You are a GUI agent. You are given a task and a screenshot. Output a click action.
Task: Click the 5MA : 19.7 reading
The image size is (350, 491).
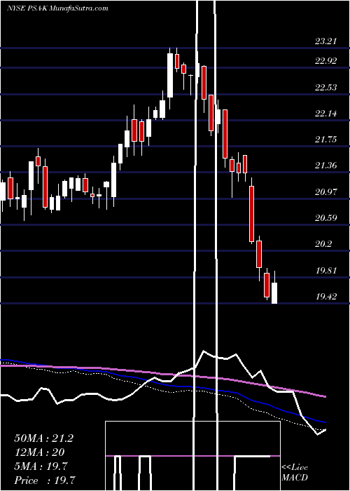pyautogui.click(x=41, y=466)
